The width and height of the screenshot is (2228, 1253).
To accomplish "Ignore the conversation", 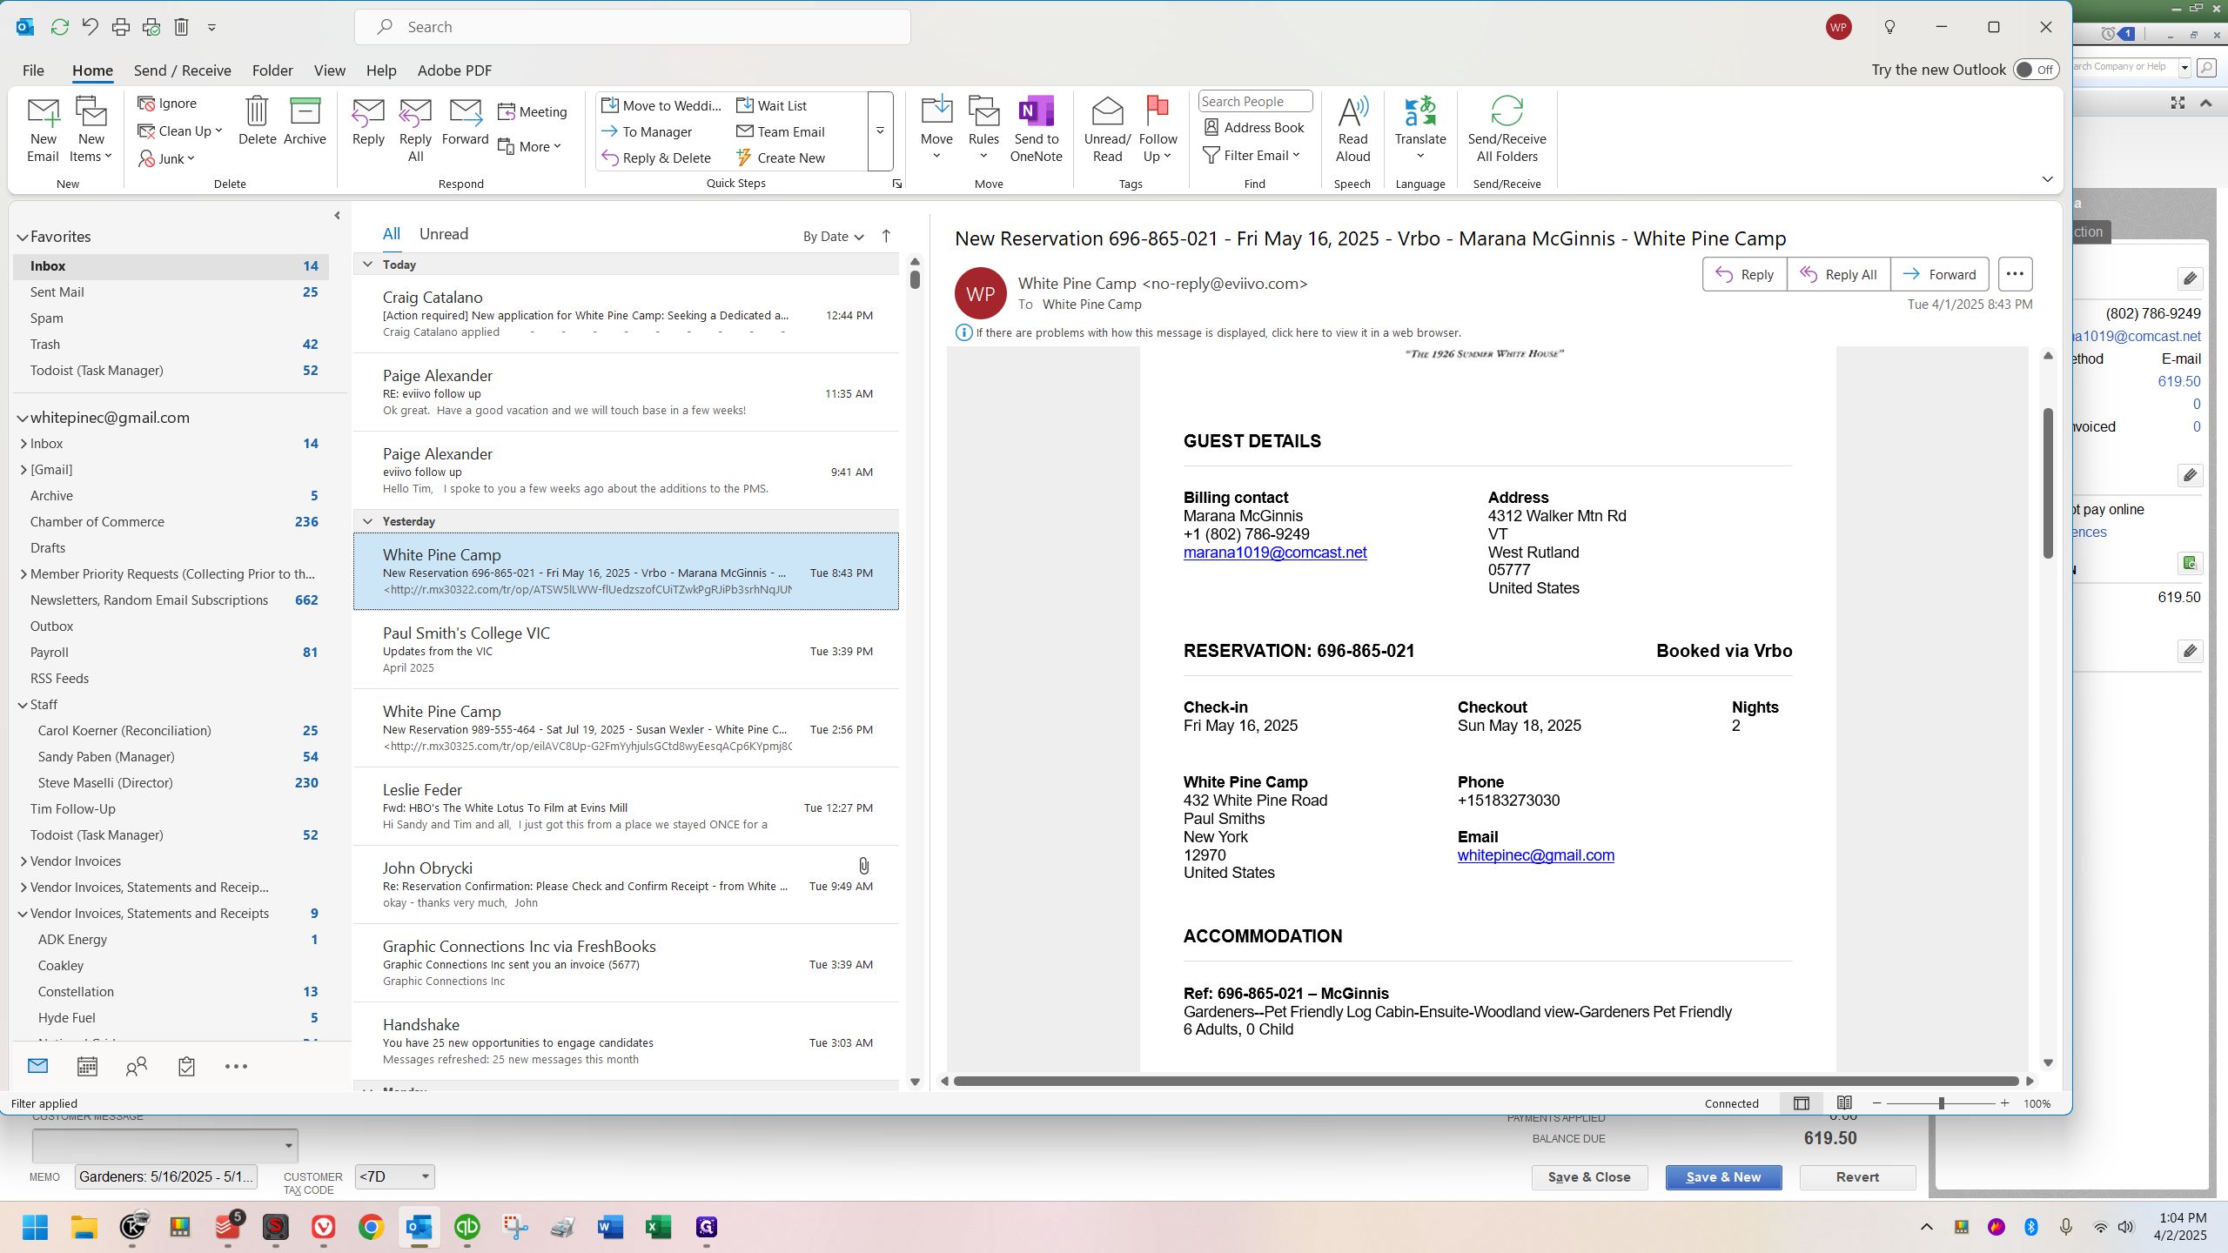I will (167, 103).
